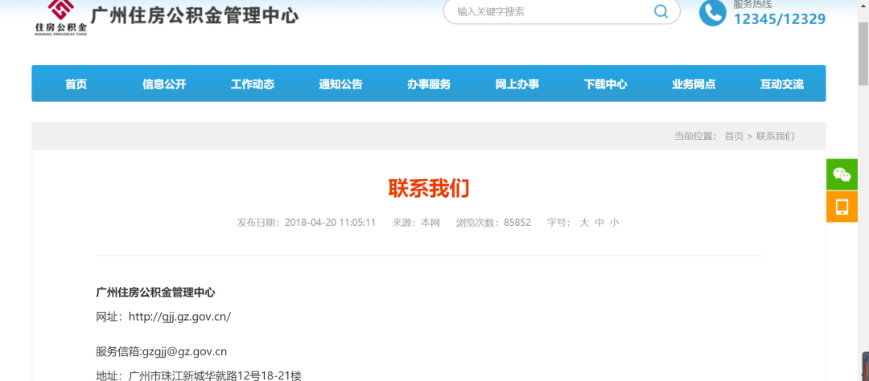Click the WeChat floating sidebar icon
This screenshot has height=381, width=869.
[x=842, y=174]
